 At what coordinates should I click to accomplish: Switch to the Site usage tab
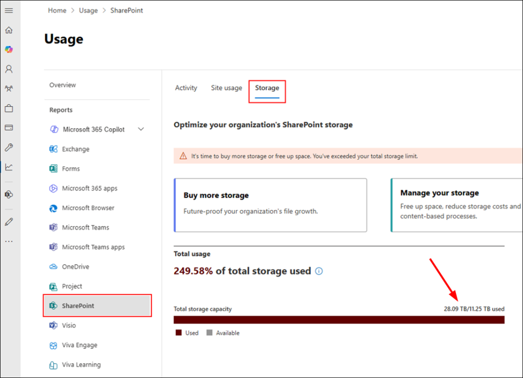(226, 88)
